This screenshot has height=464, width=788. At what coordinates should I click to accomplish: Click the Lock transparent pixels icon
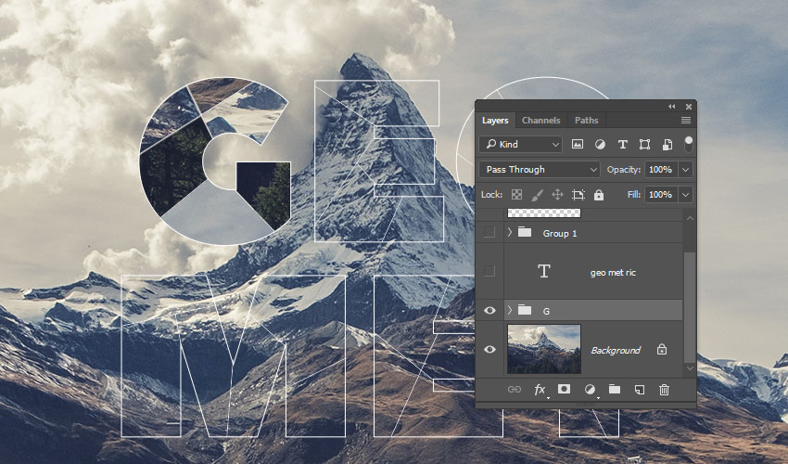click(516, 195)
